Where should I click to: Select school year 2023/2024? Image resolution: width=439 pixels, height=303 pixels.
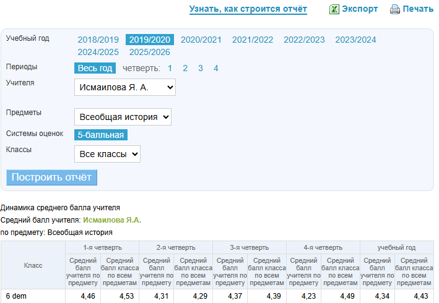pyautogui.click(x=355, y=40)
